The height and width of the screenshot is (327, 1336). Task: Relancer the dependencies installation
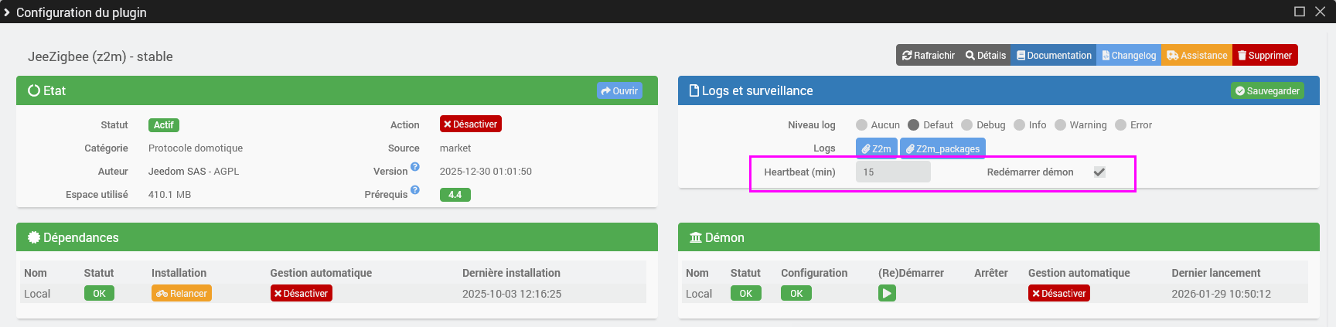coord(182,294)
